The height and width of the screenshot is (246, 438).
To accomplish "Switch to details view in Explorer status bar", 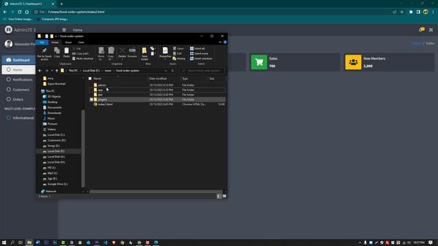I will click(218, 196).
